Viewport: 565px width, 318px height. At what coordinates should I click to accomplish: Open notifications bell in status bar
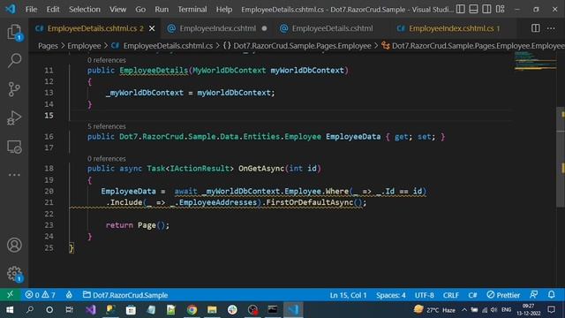pyautogui.click(x=551, y=295)
